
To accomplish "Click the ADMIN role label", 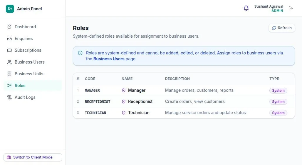I will (x=277, y=11).
